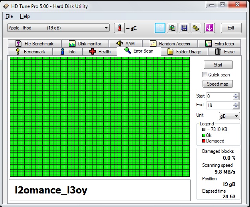Click the floppy disk save icon
The width and height of the screenshot is (250, 207).
coord(184,28)
